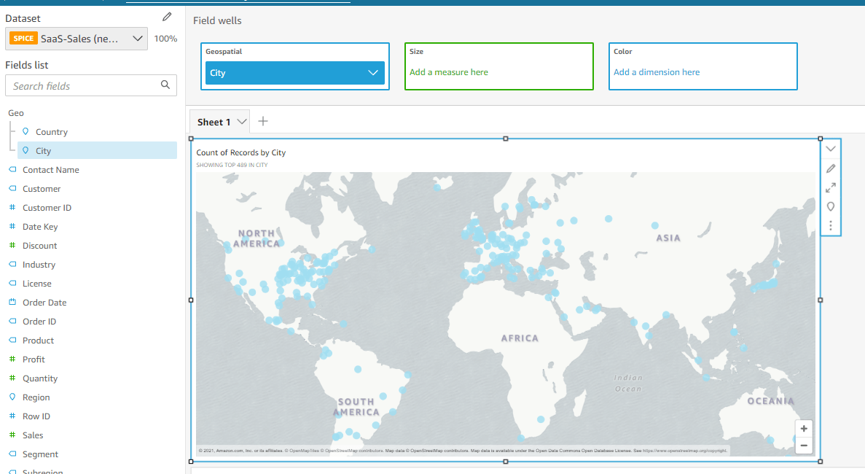The image size is (865, 474).
Task: Click the edit dataset pencil icon
Action: tap(167, 16)
